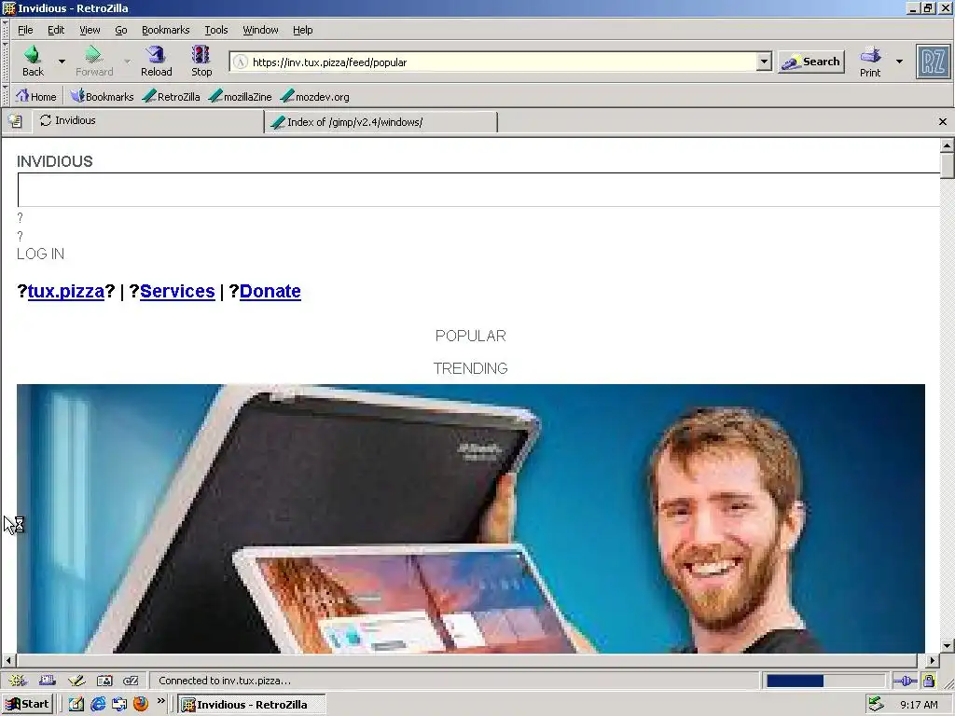Click the horizontal scrollbar right arrow
The image size is (955, 716).
933,660
